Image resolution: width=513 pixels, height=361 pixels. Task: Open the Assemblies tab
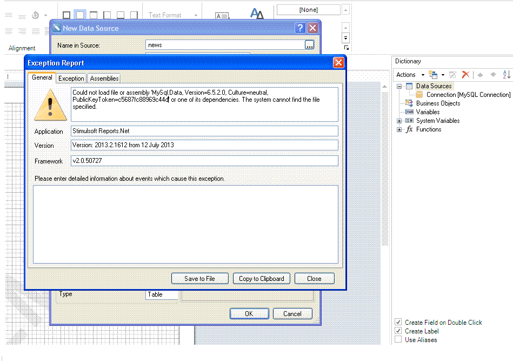104,78
